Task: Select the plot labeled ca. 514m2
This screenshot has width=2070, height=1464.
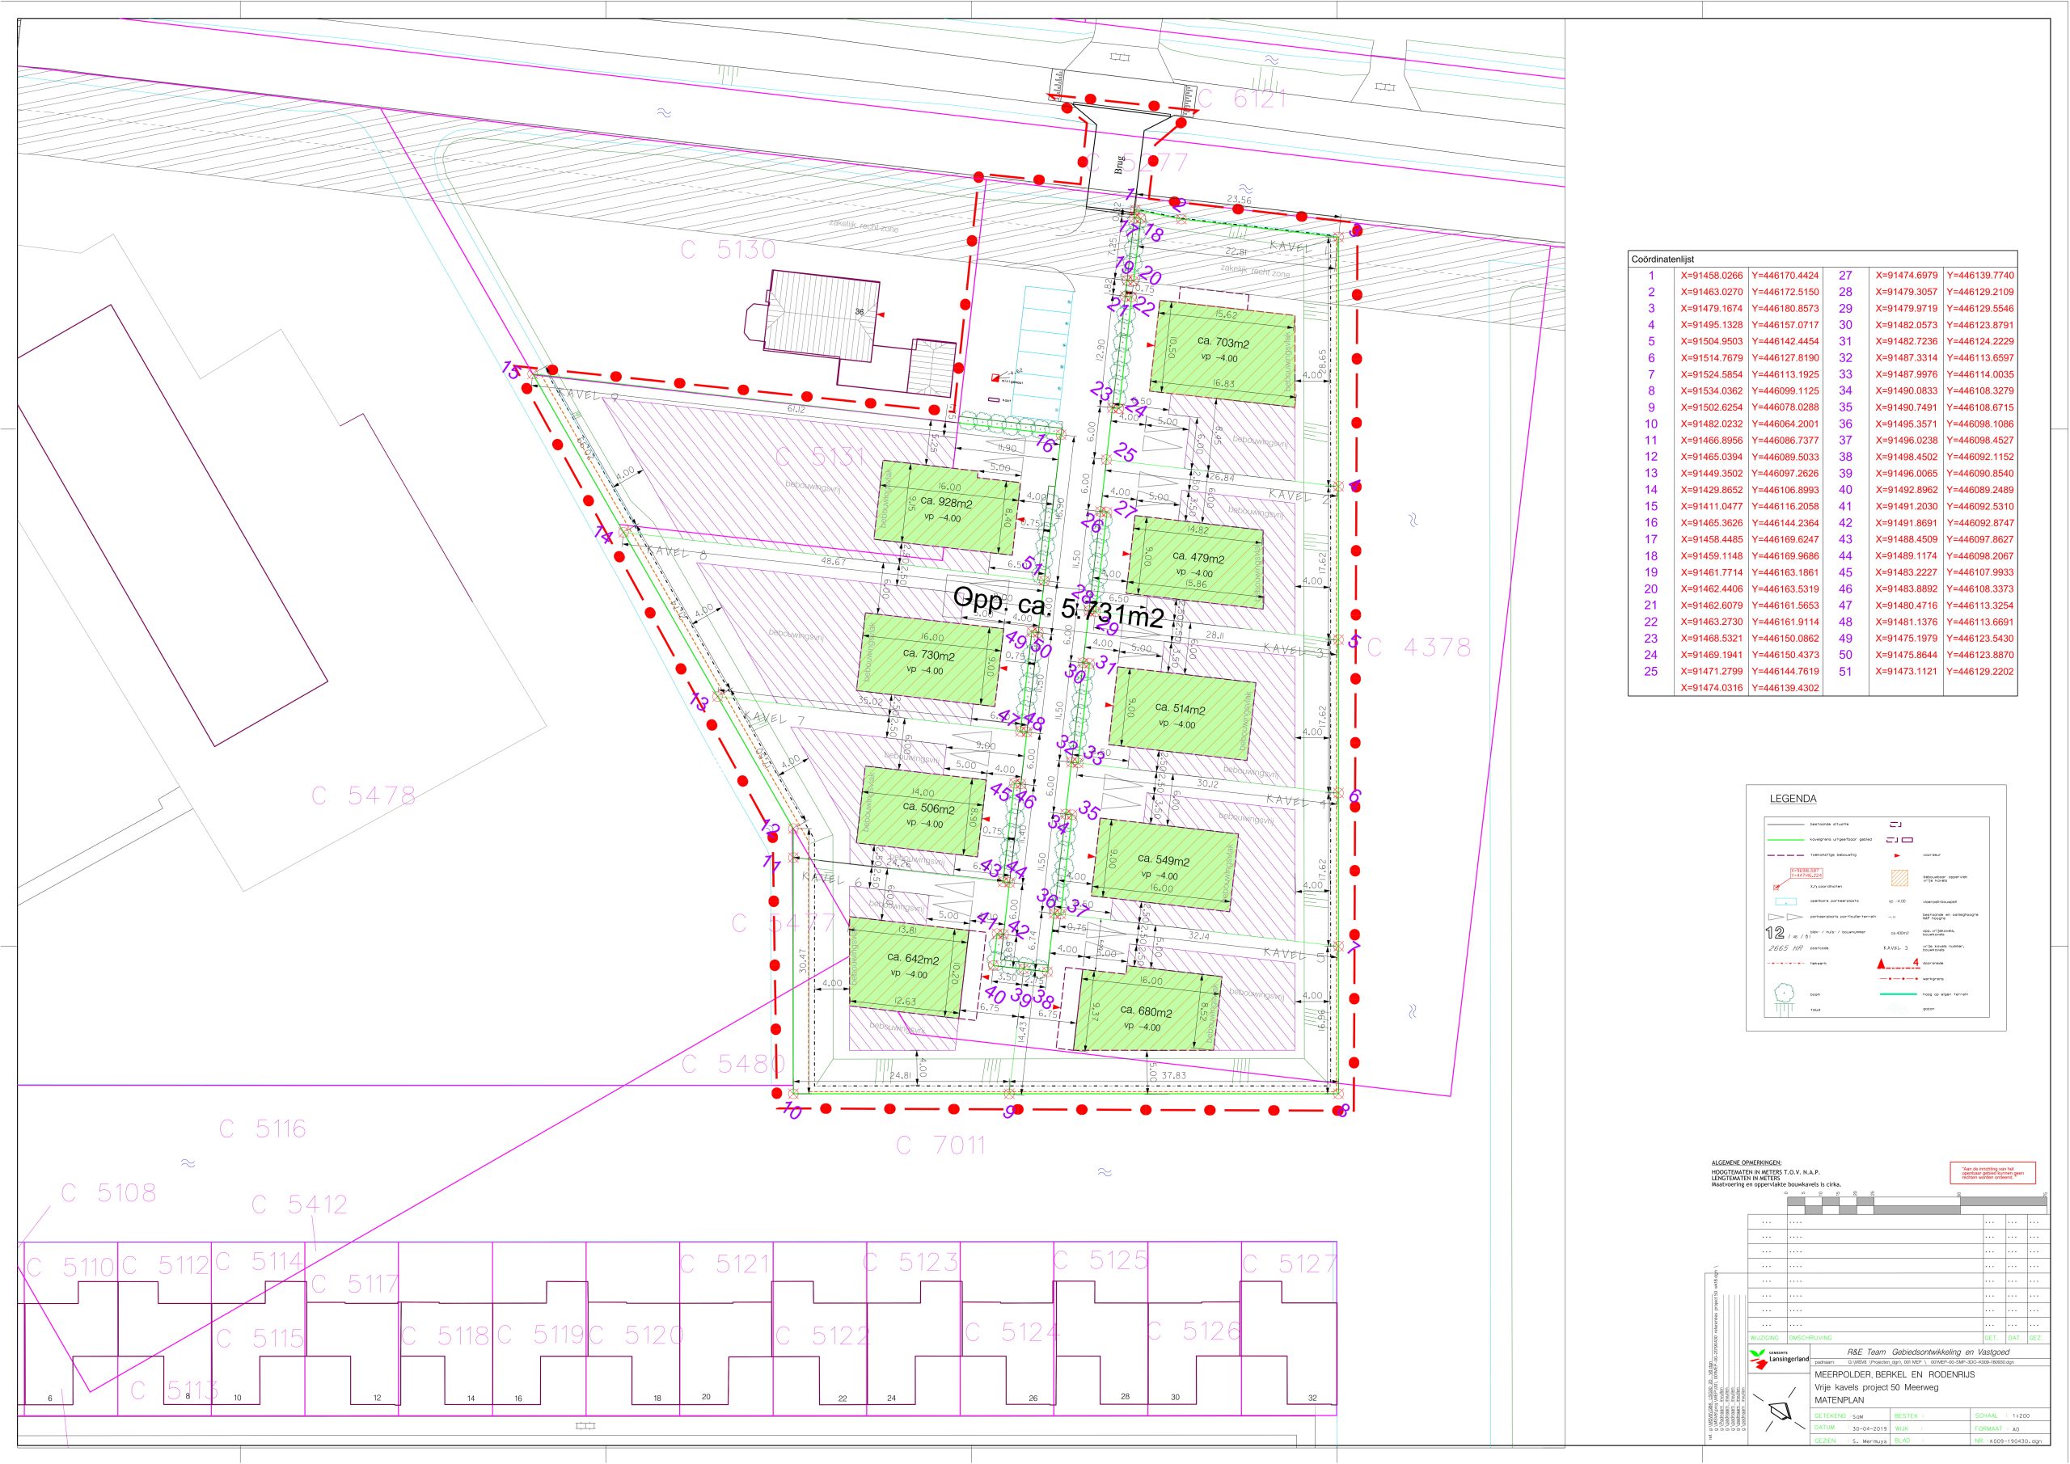Action: [x=1181, y=715]
